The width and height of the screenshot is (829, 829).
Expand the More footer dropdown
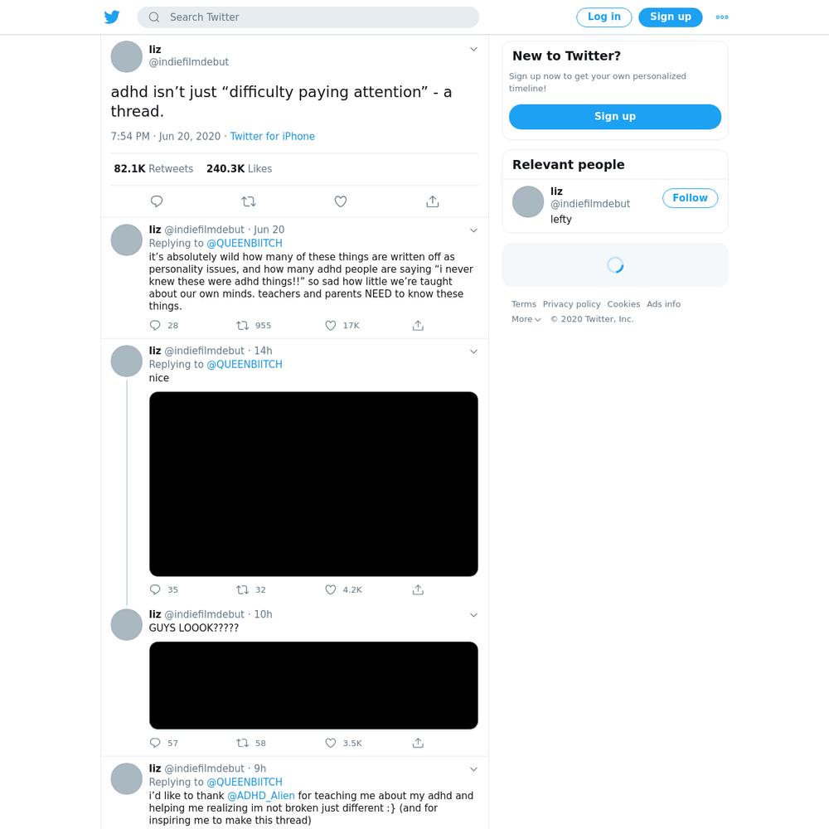[x=526, y=319]
